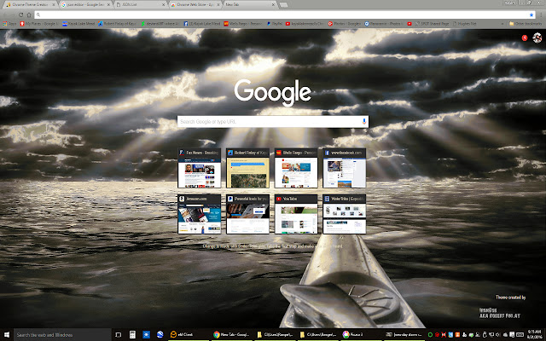Close the Chrome Theme Creator tab
The width and height of the screenshot is (546, 341).
[53, 4]
